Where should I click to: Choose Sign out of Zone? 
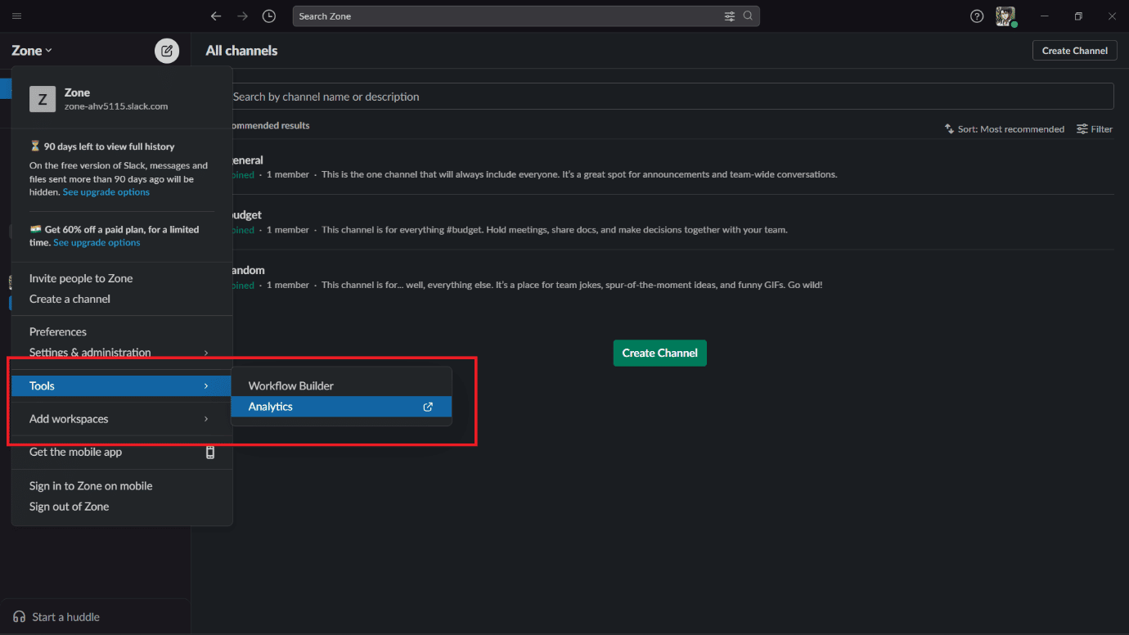pos(122,507)
